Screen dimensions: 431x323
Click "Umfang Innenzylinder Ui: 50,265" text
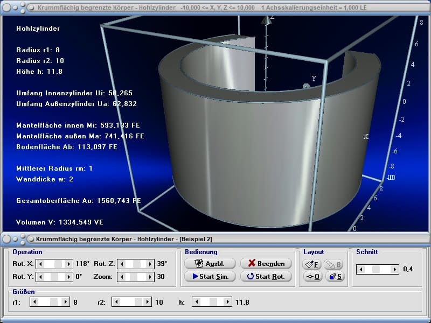74,93
